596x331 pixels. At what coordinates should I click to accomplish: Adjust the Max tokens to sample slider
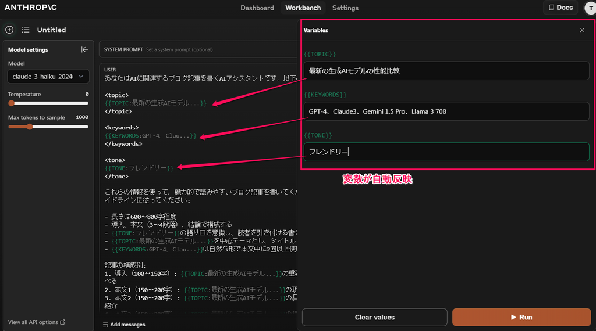tap(48, 127)
